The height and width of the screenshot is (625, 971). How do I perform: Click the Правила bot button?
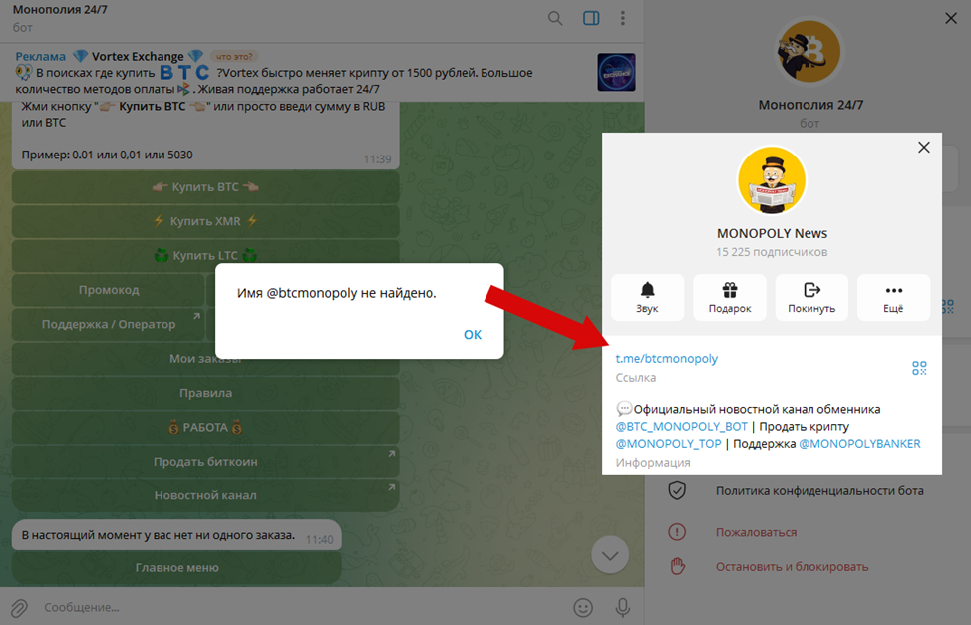pos(205,393)
